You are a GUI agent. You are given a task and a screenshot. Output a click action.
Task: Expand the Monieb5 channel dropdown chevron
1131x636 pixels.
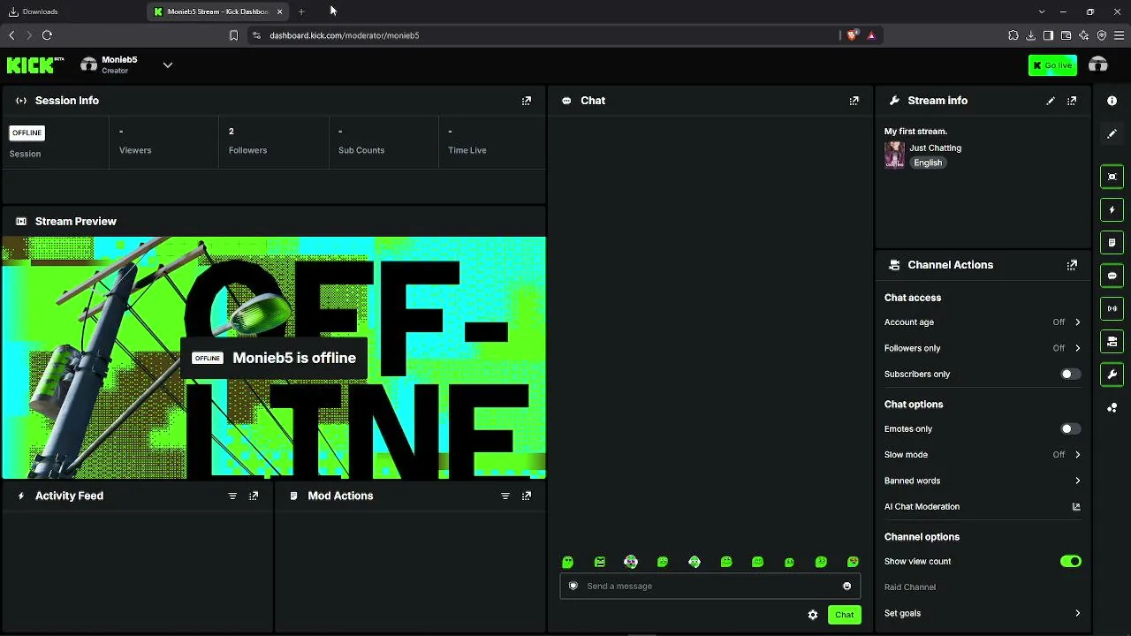click(167, 64)
